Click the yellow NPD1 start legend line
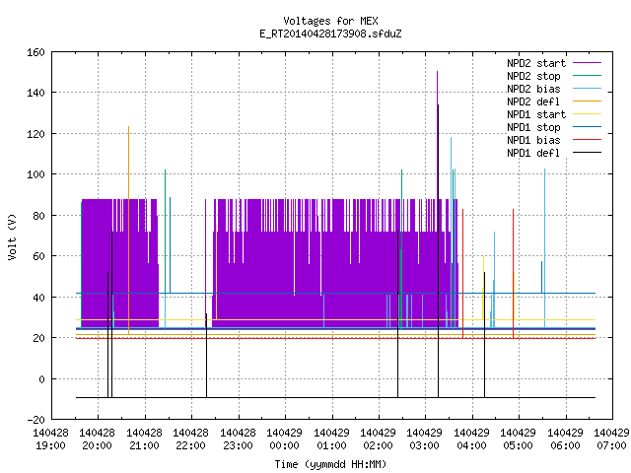Screen dimensions: 631x473 click(588, 114)
